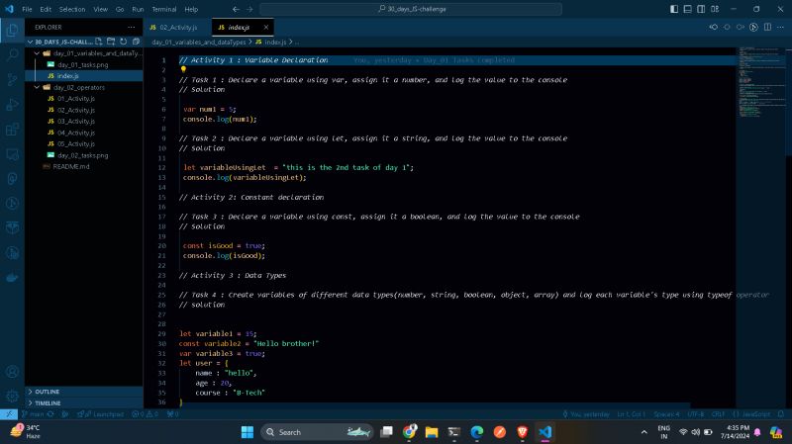The width and height of the screenshot is (792, 444).
Task: Open 03_Activity.js in the Explorer
Action: coord(76,121)
